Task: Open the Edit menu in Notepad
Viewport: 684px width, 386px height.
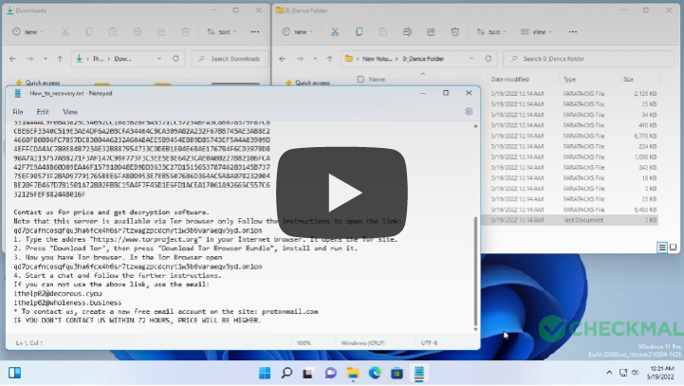Action: click(43, 112)
